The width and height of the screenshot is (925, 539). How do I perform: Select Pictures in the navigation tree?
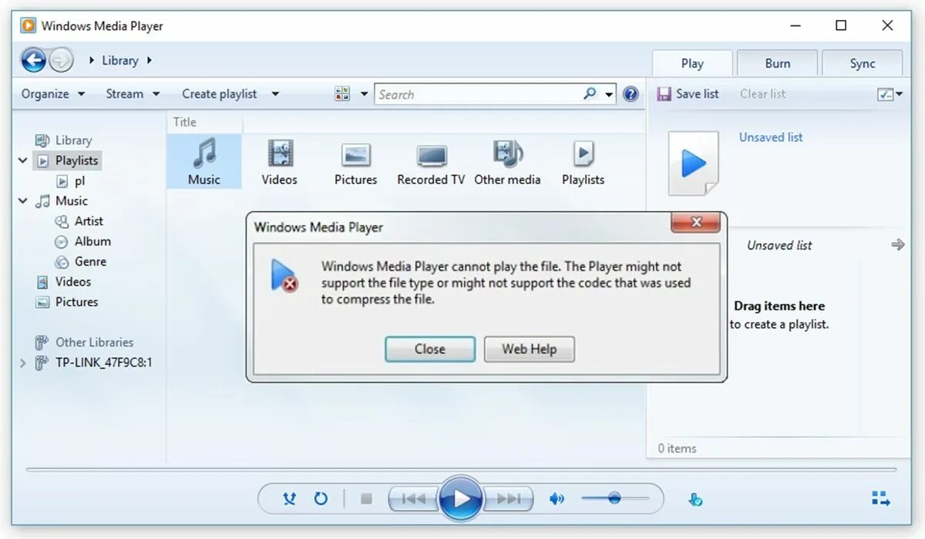pyautogui.click(x=66, y=302)
